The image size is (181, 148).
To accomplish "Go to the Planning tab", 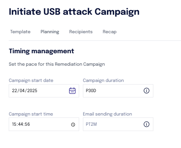I will coord(50,32).
